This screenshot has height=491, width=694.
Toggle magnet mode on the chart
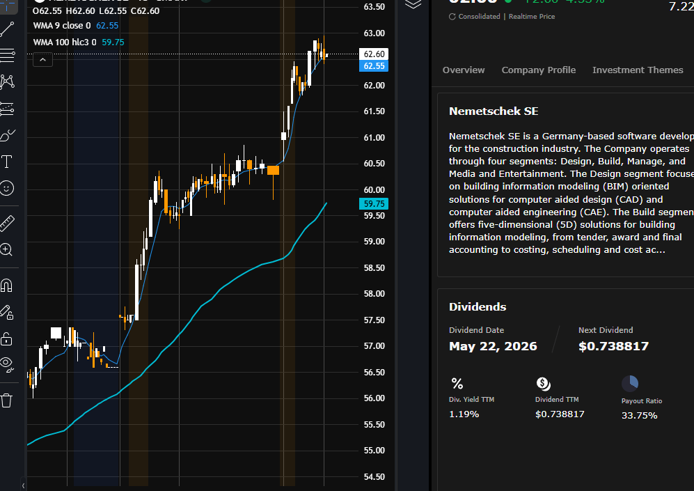[x=7, y=286]
